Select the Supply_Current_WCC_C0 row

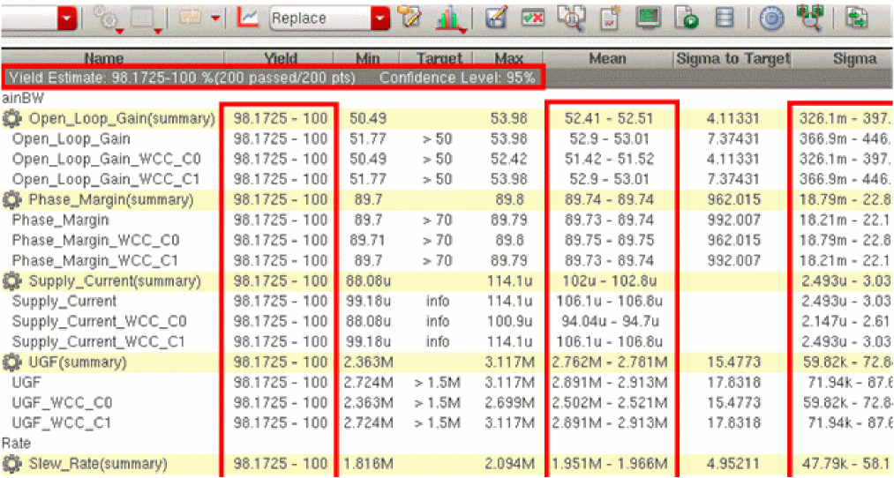click(447, 321)
